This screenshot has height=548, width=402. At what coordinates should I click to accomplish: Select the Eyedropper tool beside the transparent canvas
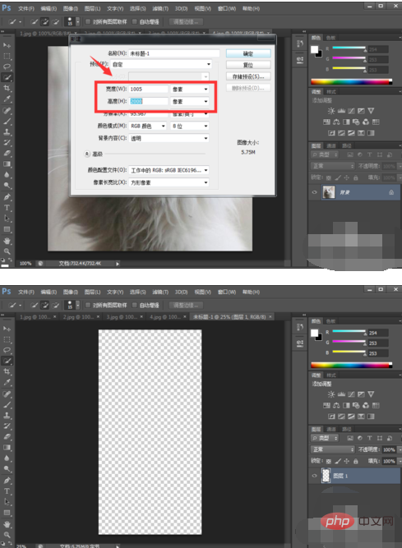[x=7, y=382]
